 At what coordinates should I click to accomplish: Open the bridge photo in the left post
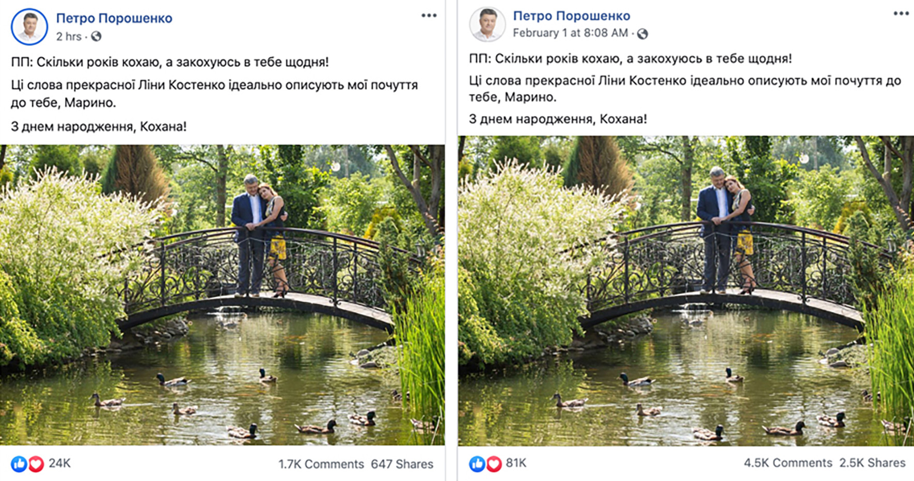(222, 294)
